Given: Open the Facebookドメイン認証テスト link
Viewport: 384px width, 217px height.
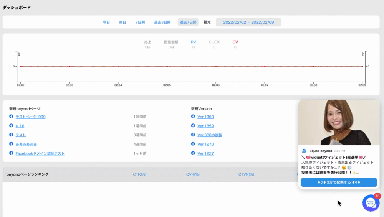Looking at the screenshot, I should (40, 153).
